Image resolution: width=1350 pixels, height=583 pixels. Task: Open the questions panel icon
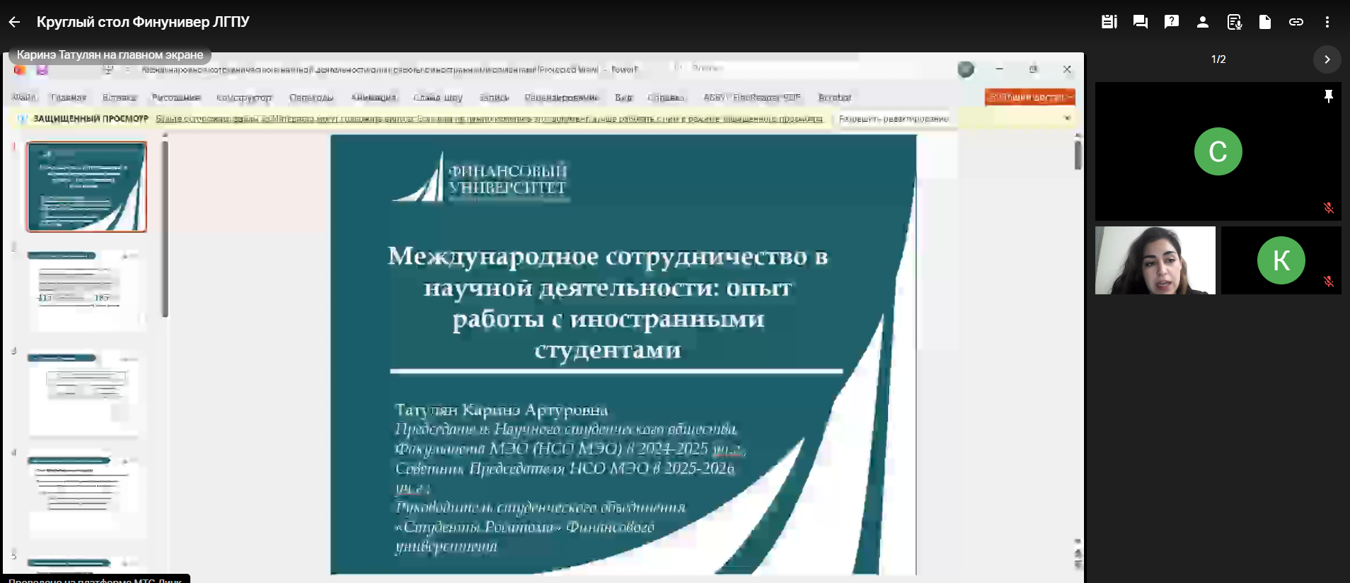(1171, 22)
